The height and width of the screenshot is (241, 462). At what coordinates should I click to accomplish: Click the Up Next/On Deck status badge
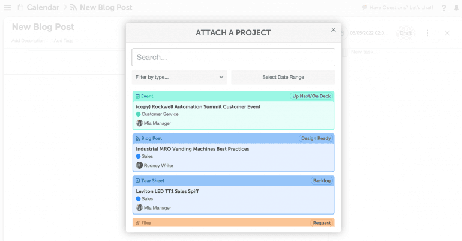coord(311,96)
